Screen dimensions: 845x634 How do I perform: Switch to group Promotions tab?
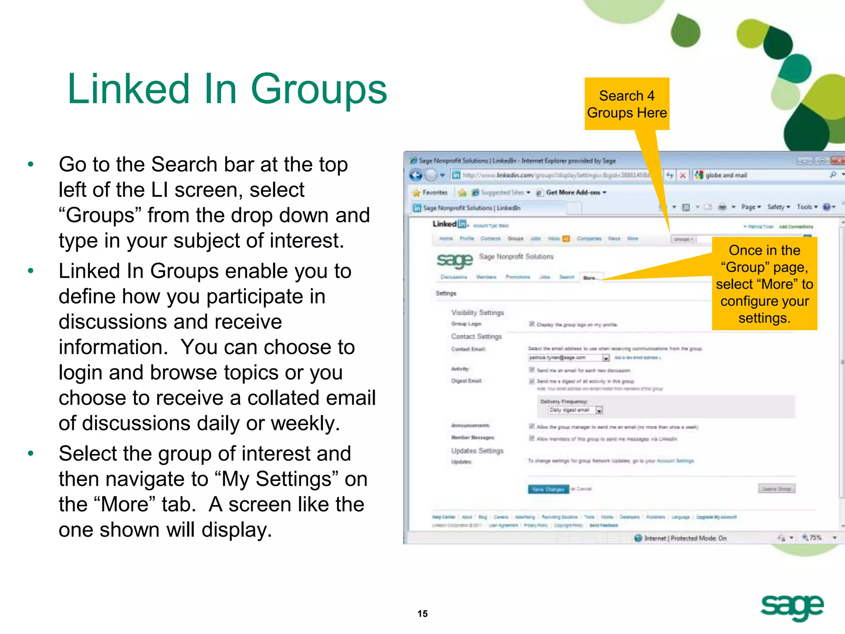coord(518,277)
